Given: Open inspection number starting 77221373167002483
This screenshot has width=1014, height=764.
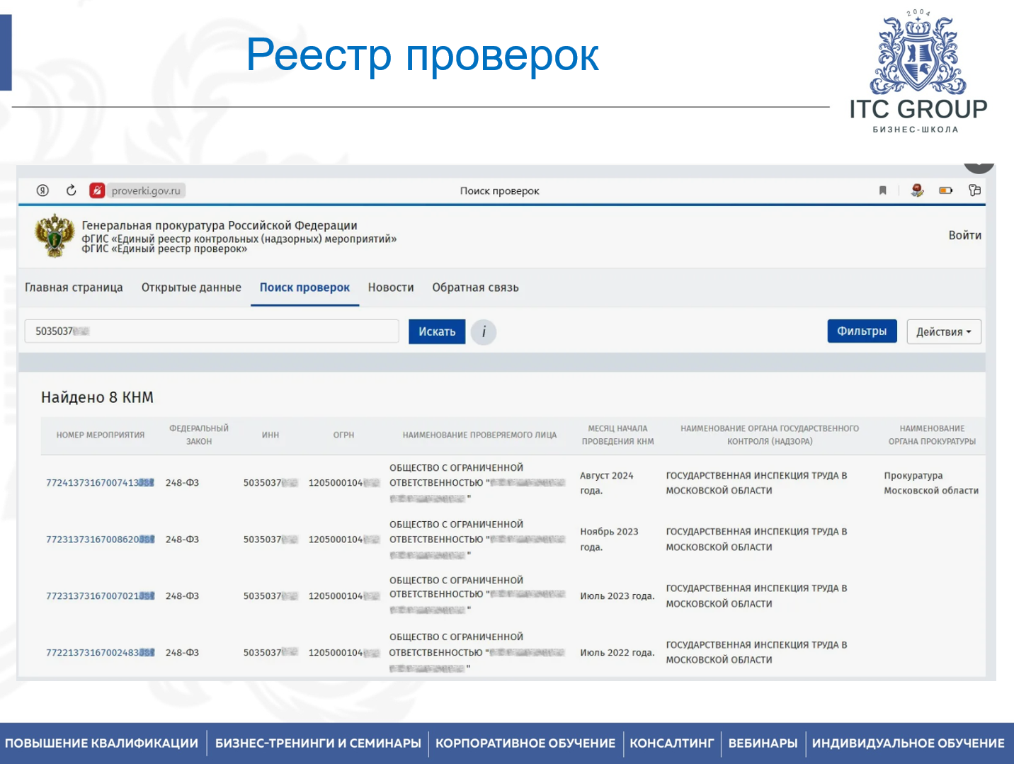Looking at the screenshot, I should point(100,653).
